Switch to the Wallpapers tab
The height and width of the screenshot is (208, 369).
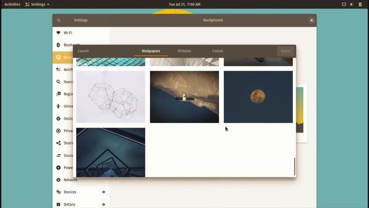click(x=151, y=51)
